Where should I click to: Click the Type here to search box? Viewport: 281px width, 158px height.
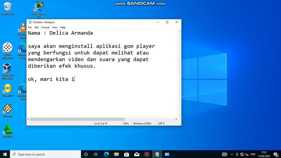coord(46,154)
